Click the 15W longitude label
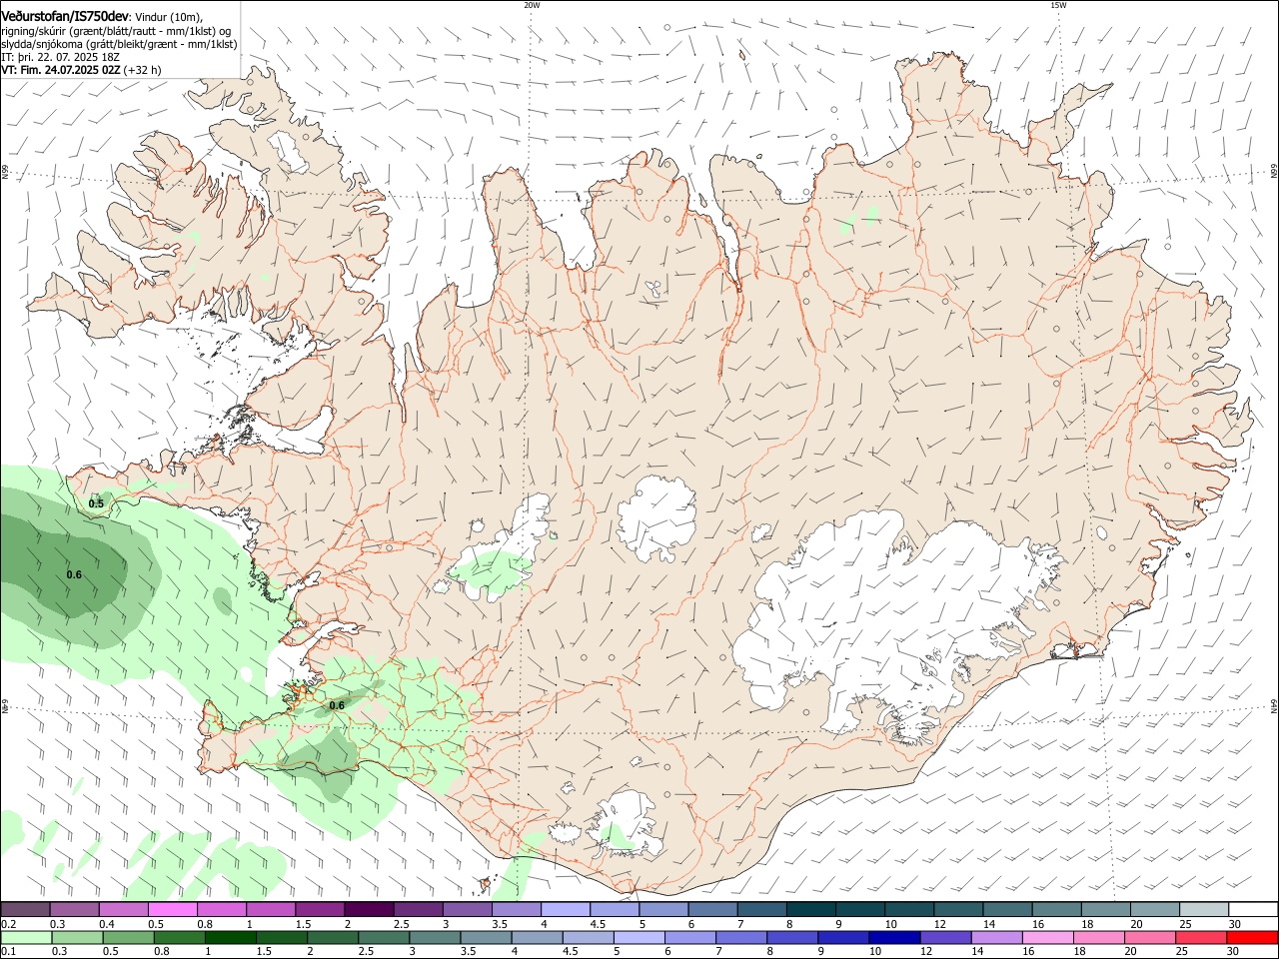Screen dimensions: 1279x959 pos(1058,5)
